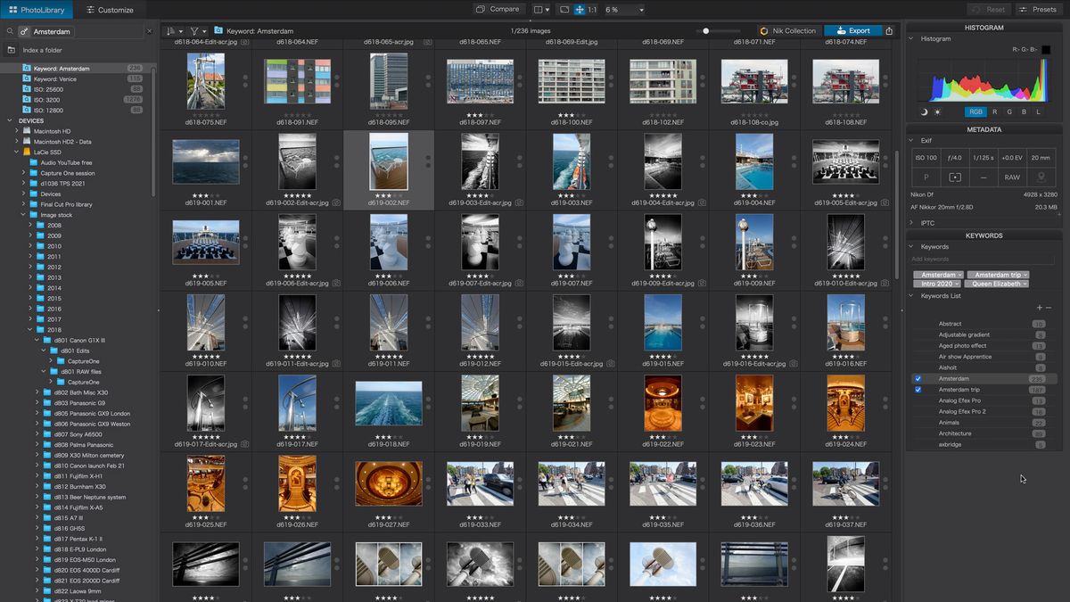The height and width of the screenshot is (602, 1070).
Task: Select the 2015 folder in Image stock
Action: click(x=54, y=299)
